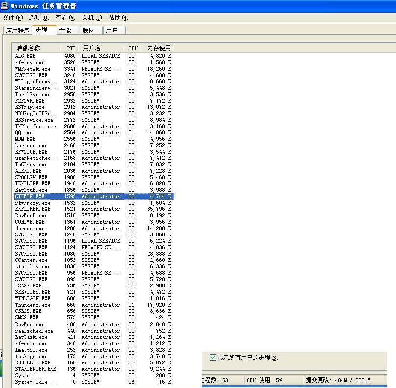Select the IoctlSvc.exe process
Screen dimensions: 396x388
click(x=94, y=94)
